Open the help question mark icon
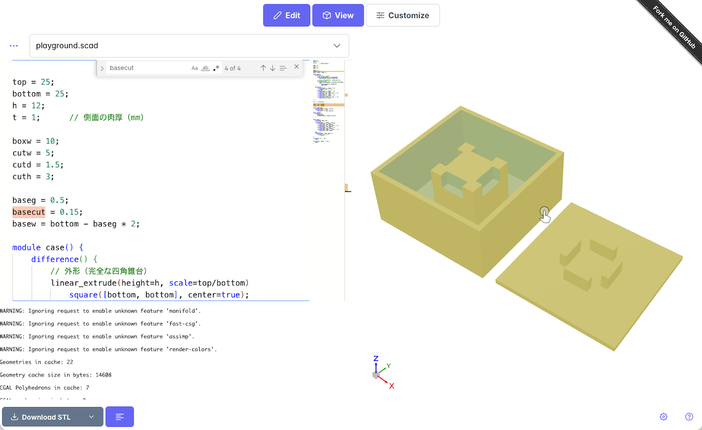This screenshot has height=430, width=702. [689, 417]
